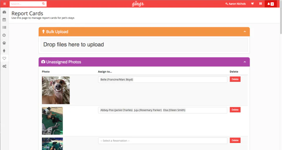Image resolution: width=282 pixels, height=150 pixels.
Task: Open the smiling dog photo thumbnail
Action: [56, 90]
